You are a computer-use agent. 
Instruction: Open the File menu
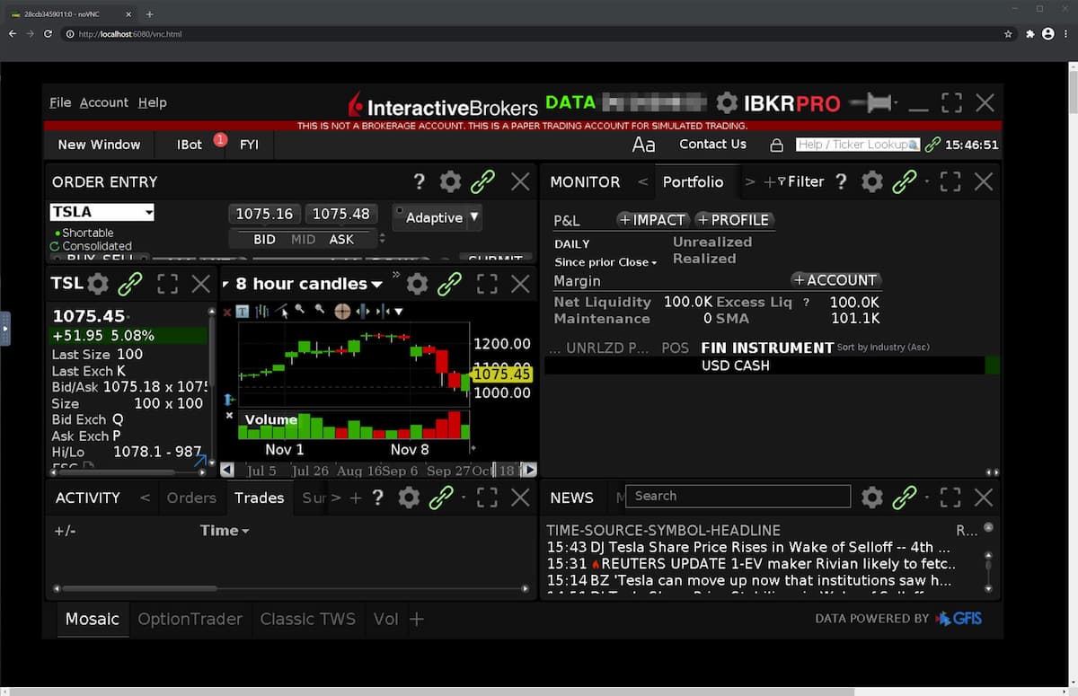[60, 102]
